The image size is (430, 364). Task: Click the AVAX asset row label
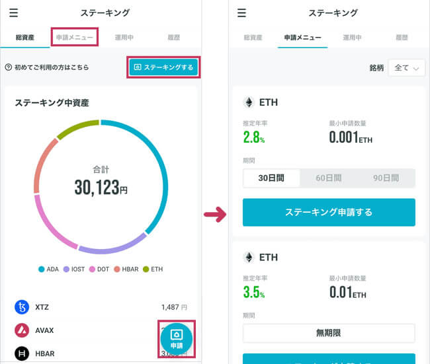(x=44, y=330)
